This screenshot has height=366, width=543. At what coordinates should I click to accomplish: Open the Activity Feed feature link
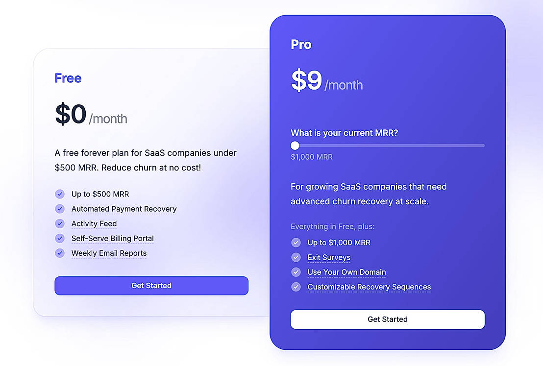94,223
